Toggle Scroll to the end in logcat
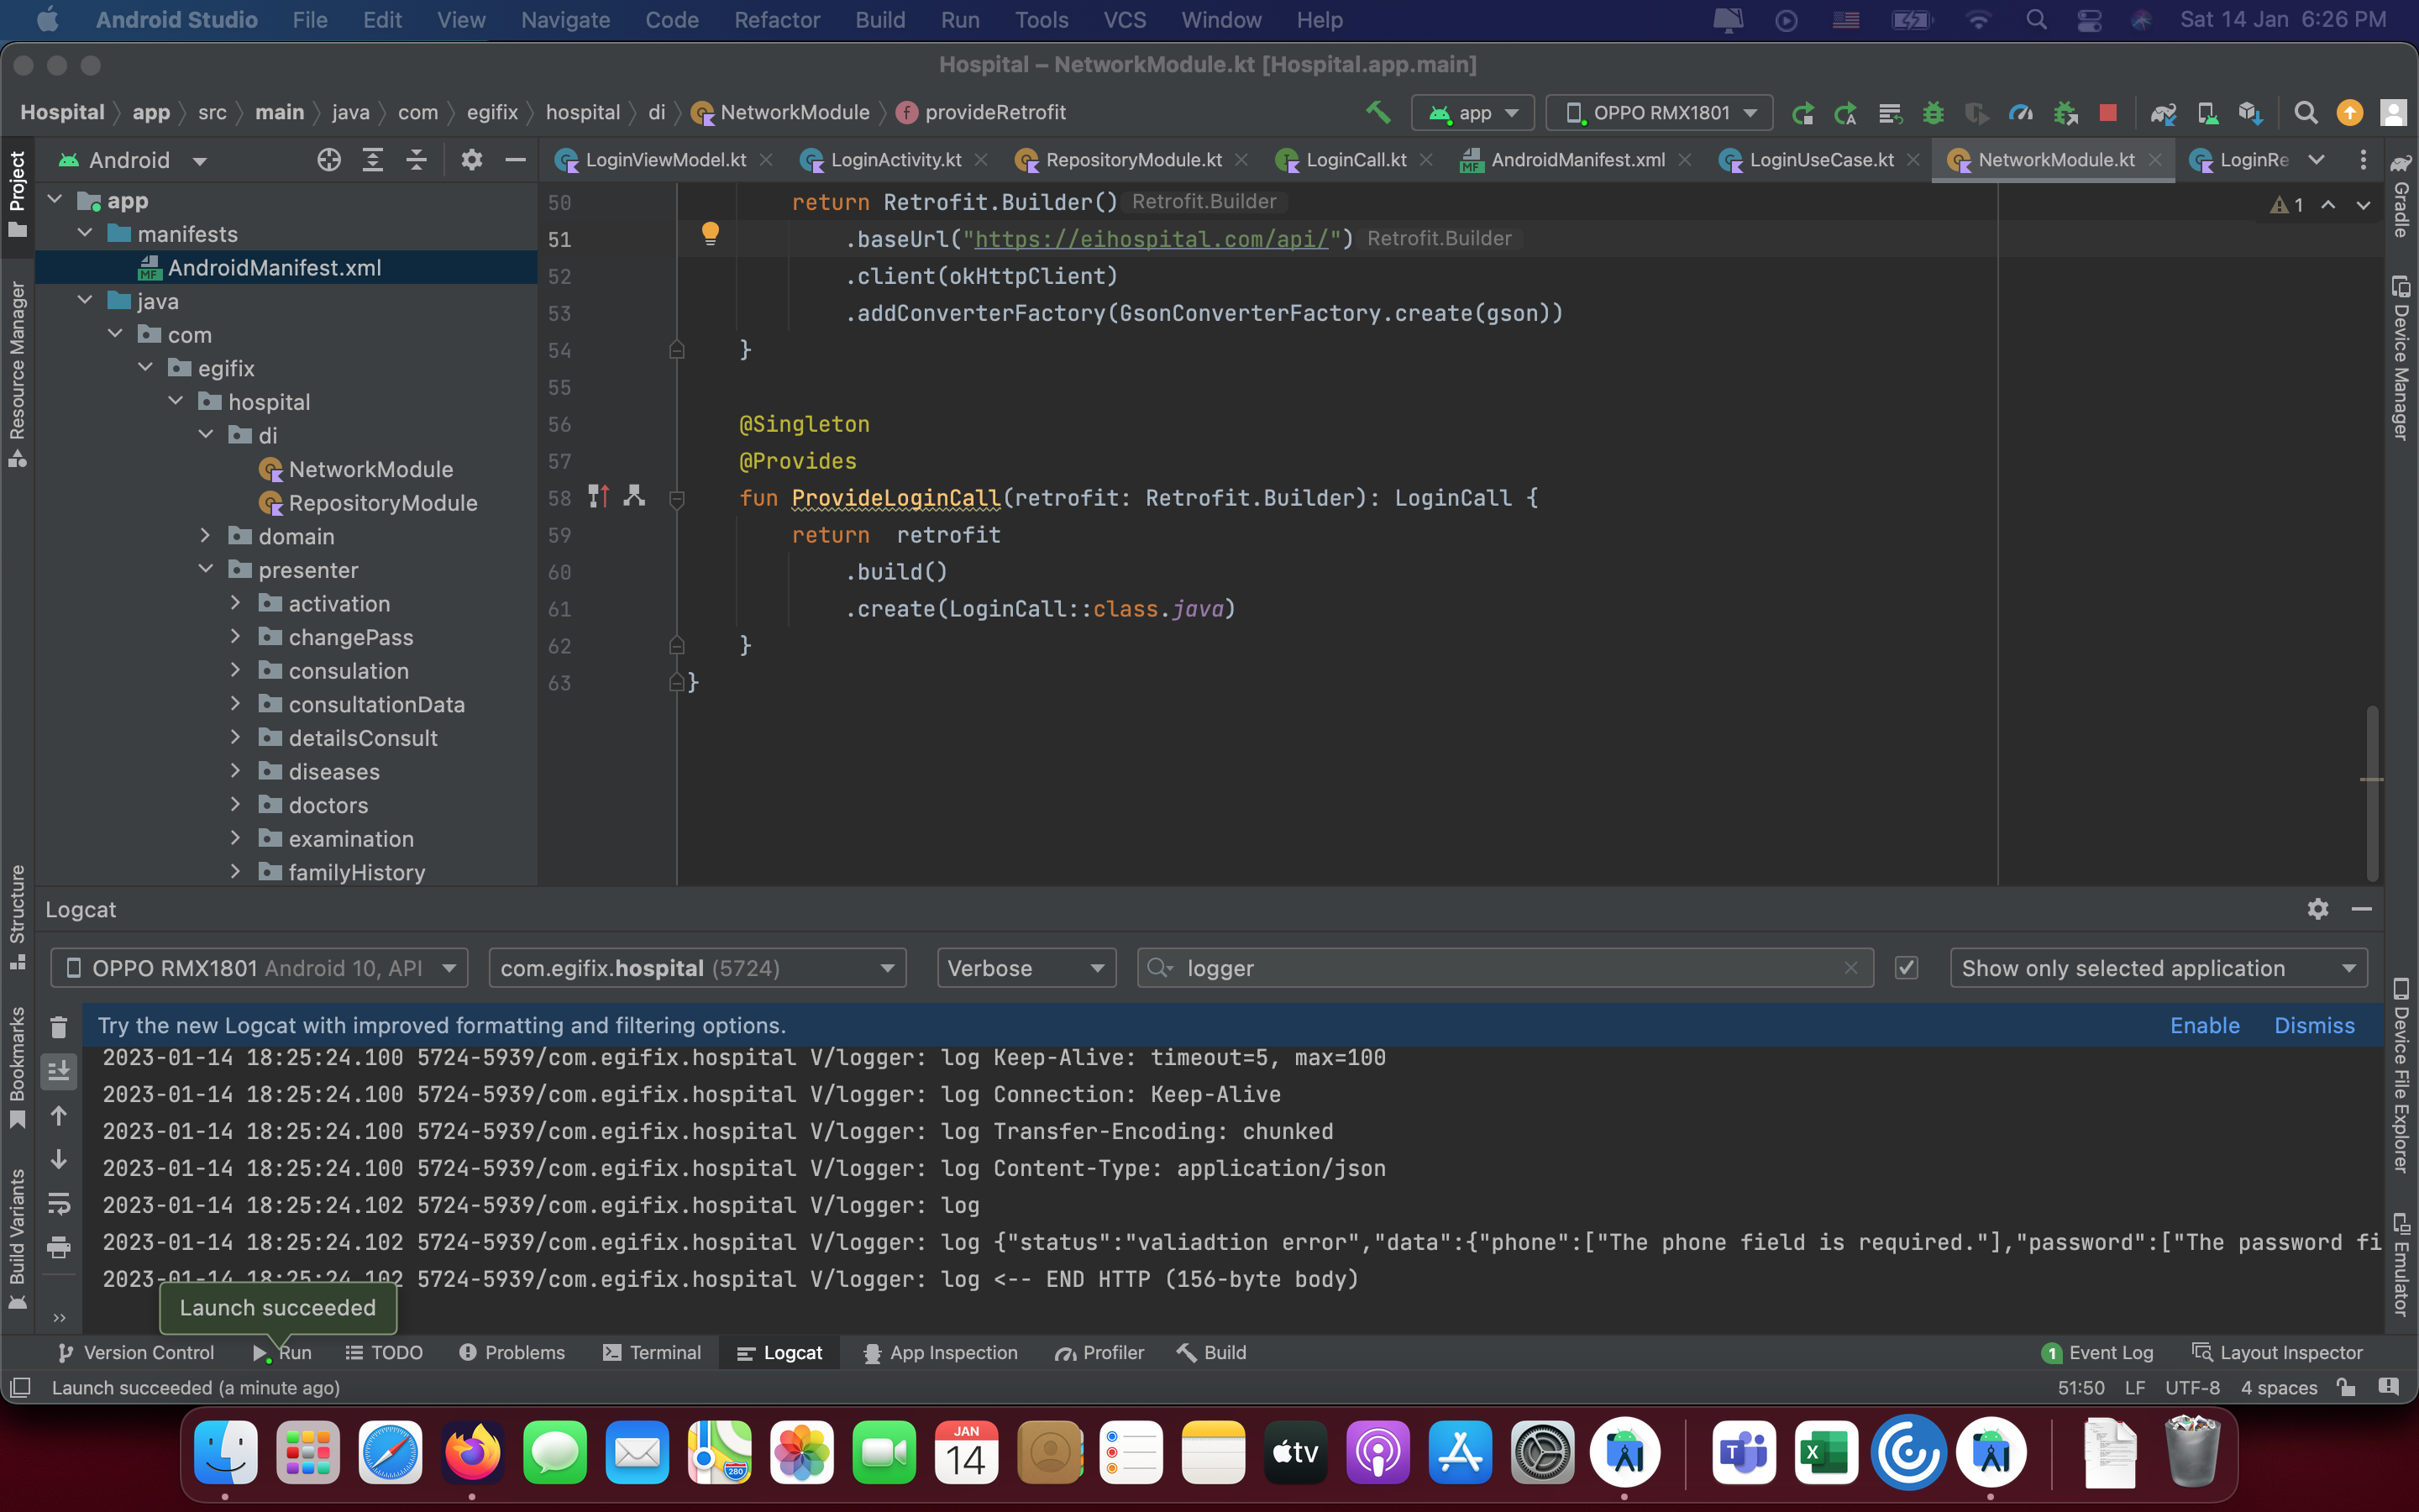The width and height of the screenshot is (2419, 1512). tap(59, 1071)
